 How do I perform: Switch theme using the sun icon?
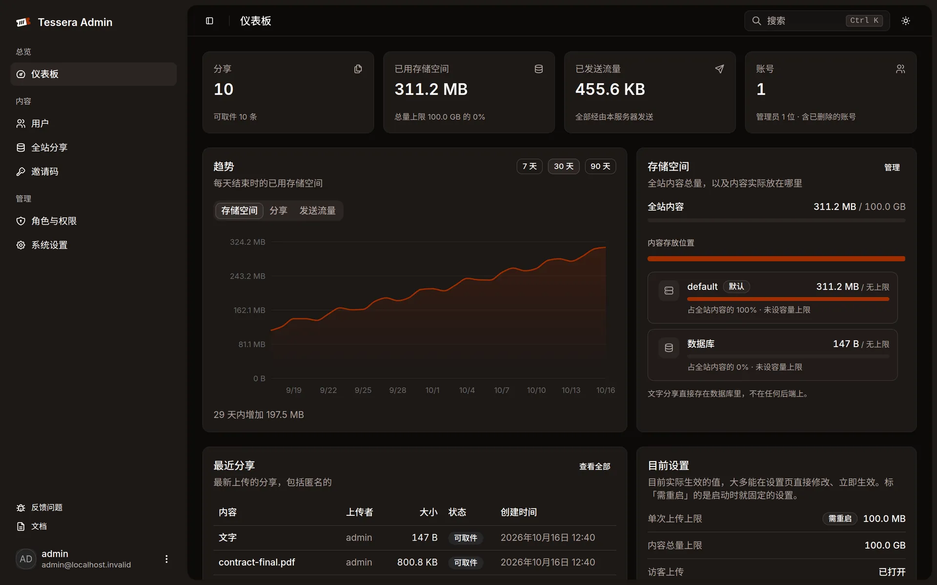tap(905, 21)
